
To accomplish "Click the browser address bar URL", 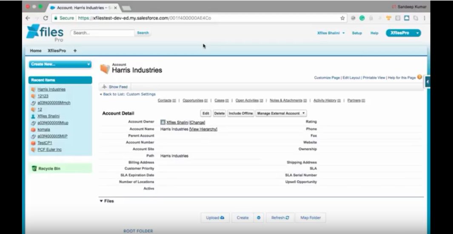I will [x=145, y=18].
